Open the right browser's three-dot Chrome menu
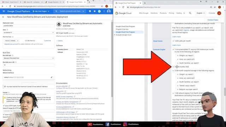 (x=224, y=7)
